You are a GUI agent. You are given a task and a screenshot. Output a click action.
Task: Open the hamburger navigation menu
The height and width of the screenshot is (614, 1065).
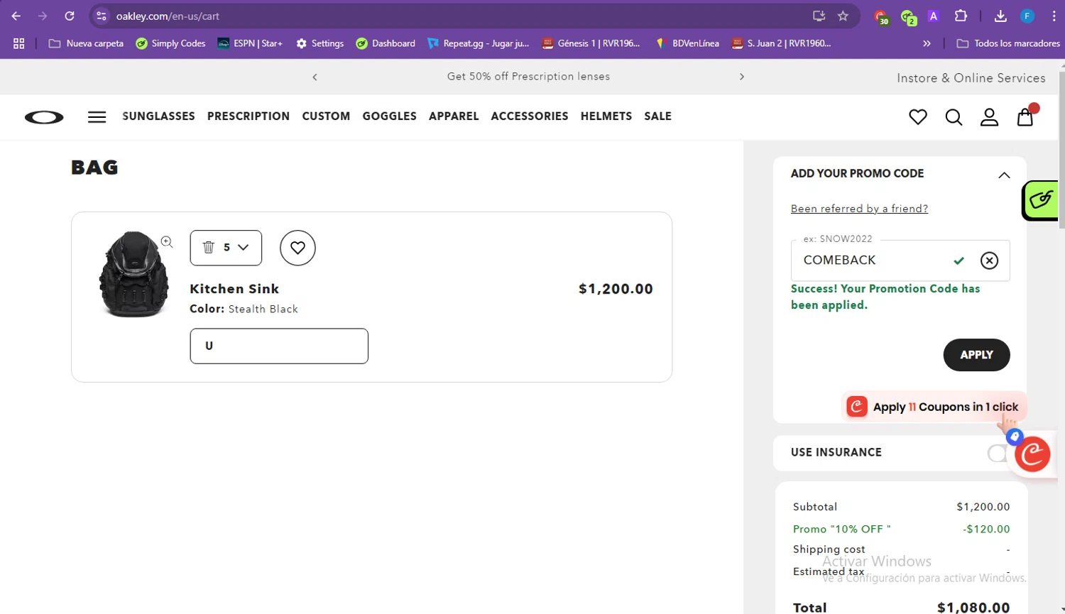[97, 117]
